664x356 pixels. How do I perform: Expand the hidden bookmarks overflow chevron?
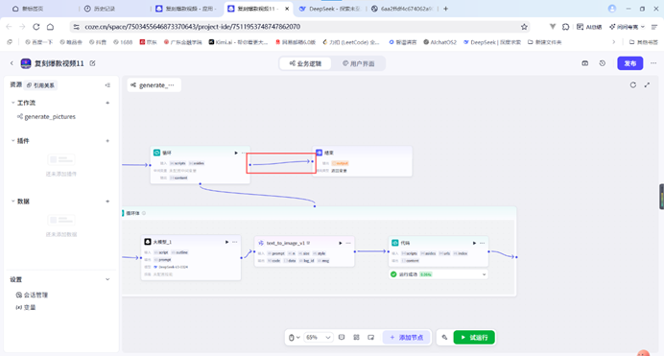click(613, 42)
